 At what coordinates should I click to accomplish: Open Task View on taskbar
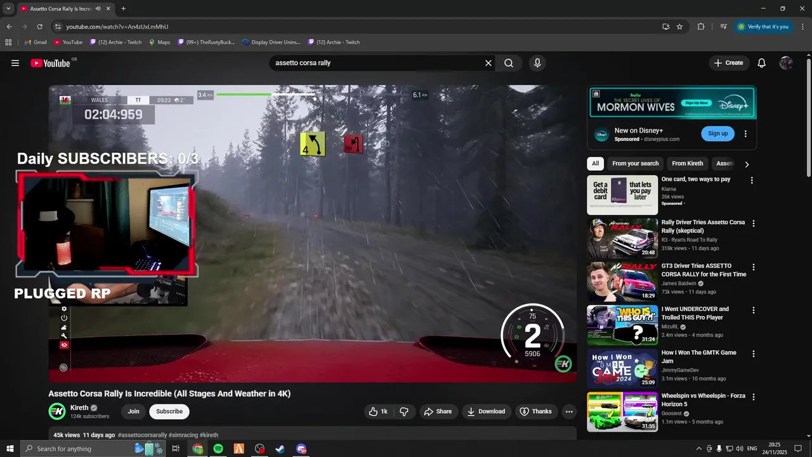[176, 449]
